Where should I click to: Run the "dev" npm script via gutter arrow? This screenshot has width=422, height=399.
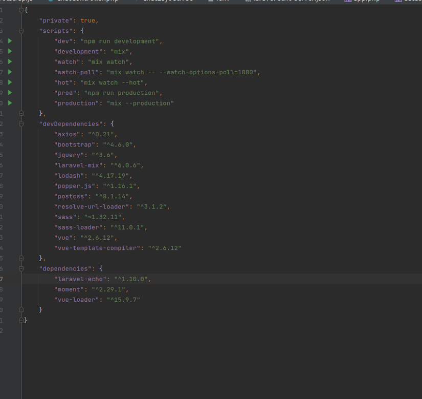(10, 41)
